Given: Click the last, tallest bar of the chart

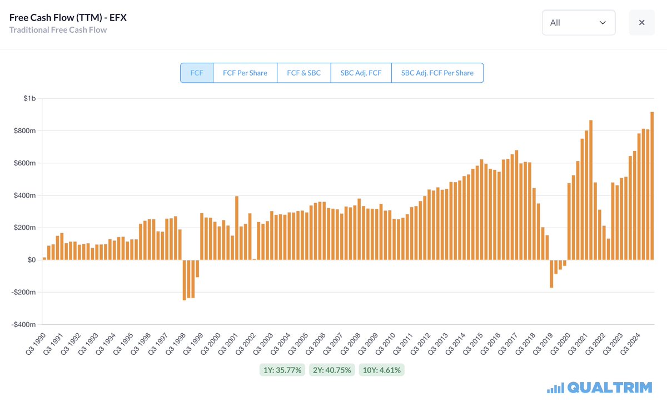Looking at the screenshot, I should [x=652, y=186].
